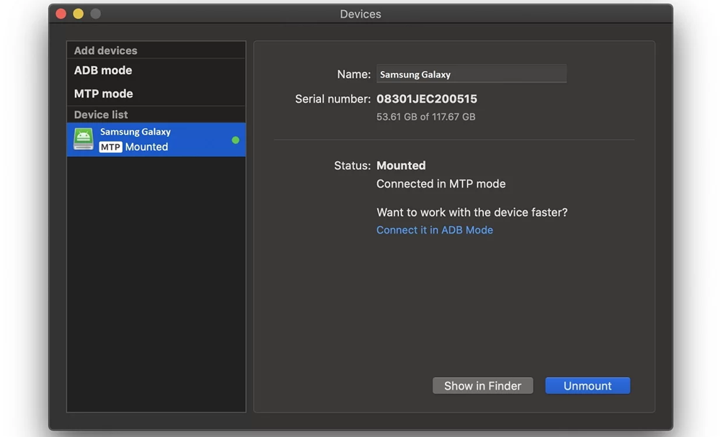
Task: Click the MTP badge in device row
Action: click(110, 147)
